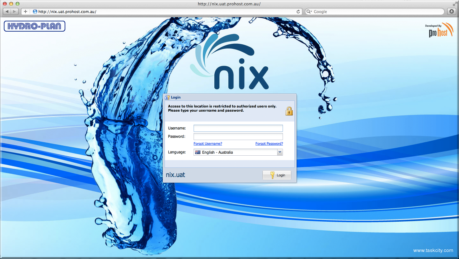This screenshot has width=459, height=259.
Task: Expand the Language dropdown arrow
Action: [x=280, y=152]
